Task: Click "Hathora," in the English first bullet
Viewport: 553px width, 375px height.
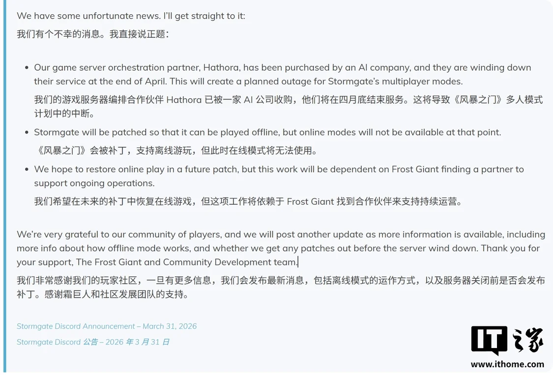Action: [222, 68]
